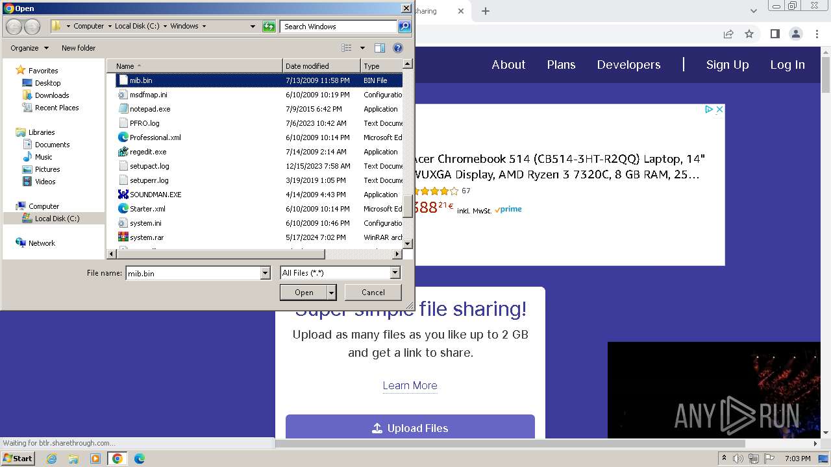Click the Start button

coord(18,459)
